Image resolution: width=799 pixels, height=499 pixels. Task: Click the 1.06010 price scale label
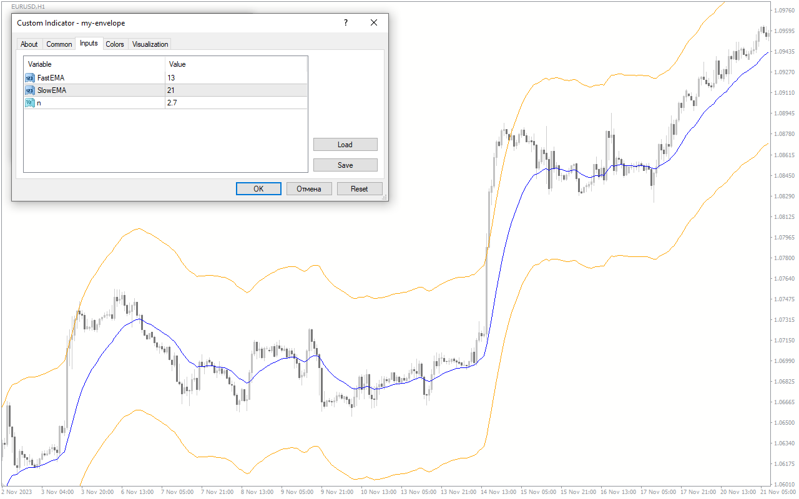pyautogui.click(x=783, y=484)
